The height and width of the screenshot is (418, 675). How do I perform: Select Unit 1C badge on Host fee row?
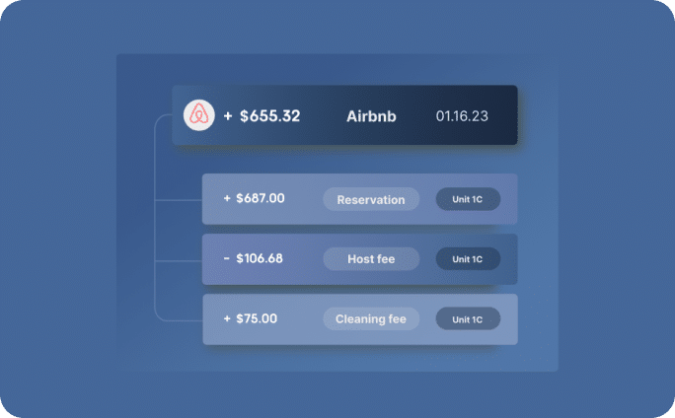click(468, 259)
